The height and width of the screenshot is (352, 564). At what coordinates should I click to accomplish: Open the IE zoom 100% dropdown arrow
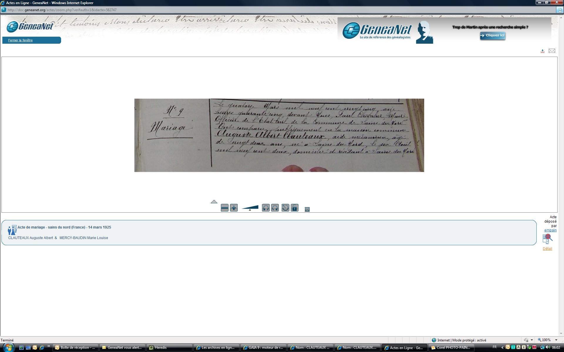(556, 340)
